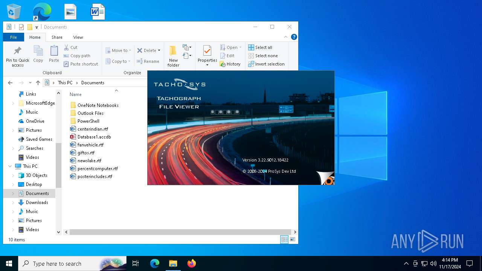The image size is (482, 271).
Task: Click the Tachograph File Viewer splash screen
Action: pyautogui.click(x=241, y=128)
